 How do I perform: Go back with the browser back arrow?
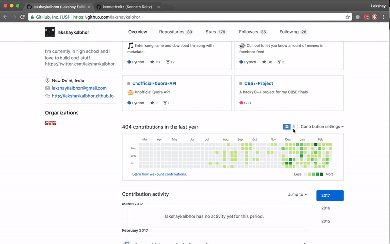[x=5, y=17]
